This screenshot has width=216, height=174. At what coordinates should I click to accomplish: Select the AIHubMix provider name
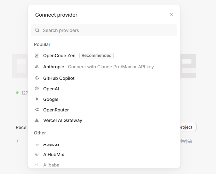[x=54, y=155]
